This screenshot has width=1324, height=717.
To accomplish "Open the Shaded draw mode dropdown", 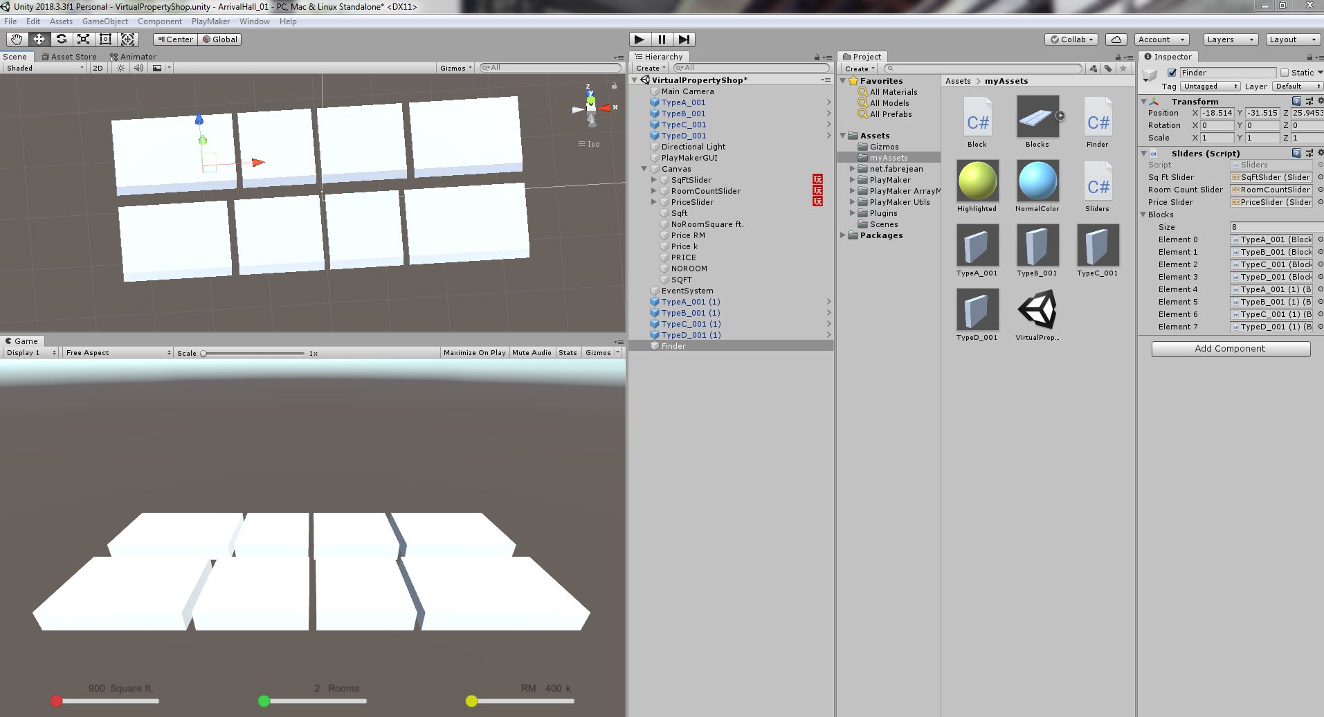I will coord(44,68).
